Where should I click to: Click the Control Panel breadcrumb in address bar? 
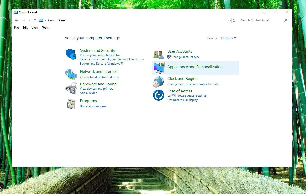(x=57, y=20)
